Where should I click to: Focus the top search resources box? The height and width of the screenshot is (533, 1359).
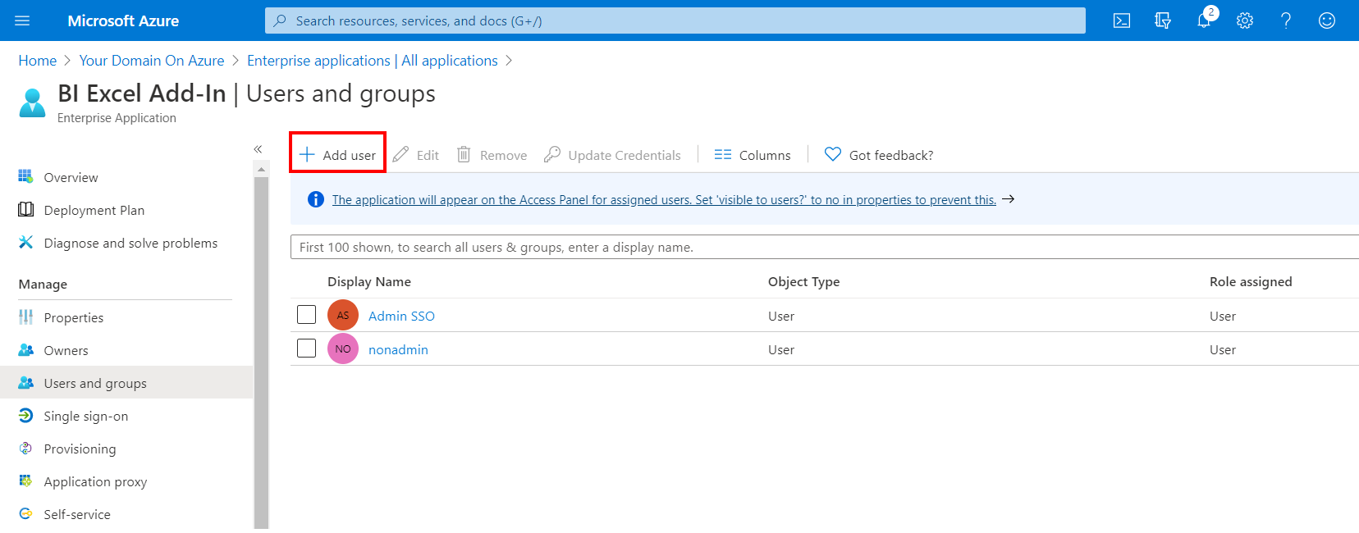[675, 20]
